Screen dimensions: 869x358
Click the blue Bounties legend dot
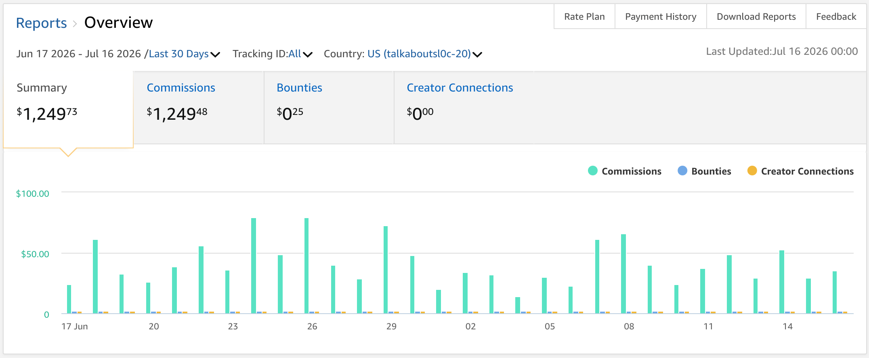[682, 171]
